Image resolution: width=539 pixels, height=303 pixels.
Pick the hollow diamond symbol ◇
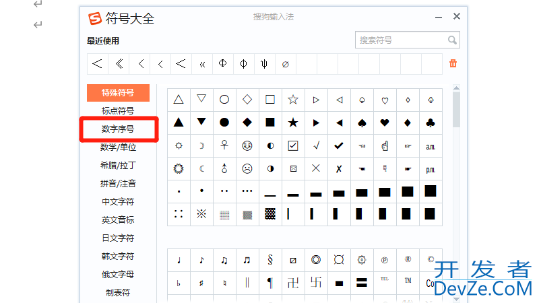(247, 100)
